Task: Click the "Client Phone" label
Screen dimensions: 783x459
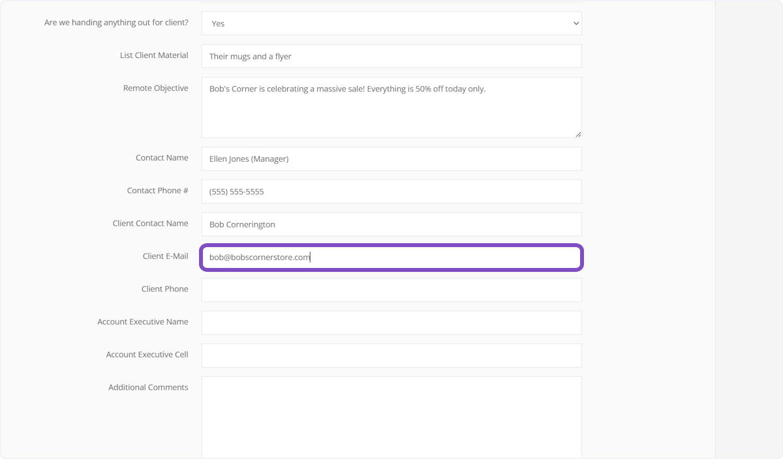Action: pos(164,289)
